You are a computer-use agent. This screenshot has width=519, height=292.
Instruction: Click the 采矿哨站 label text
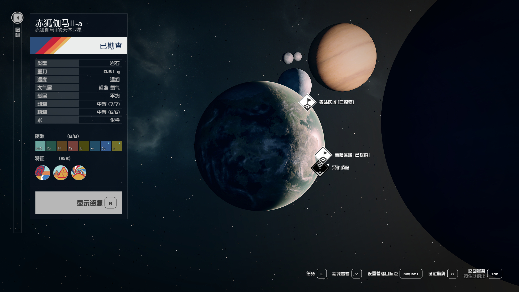click(x=341, y=168)
